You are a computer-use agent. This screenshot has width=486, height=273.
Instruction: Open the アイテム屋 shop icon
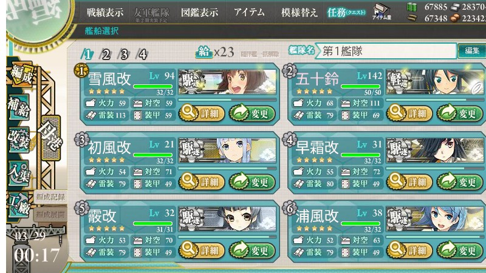coord(382,12)
